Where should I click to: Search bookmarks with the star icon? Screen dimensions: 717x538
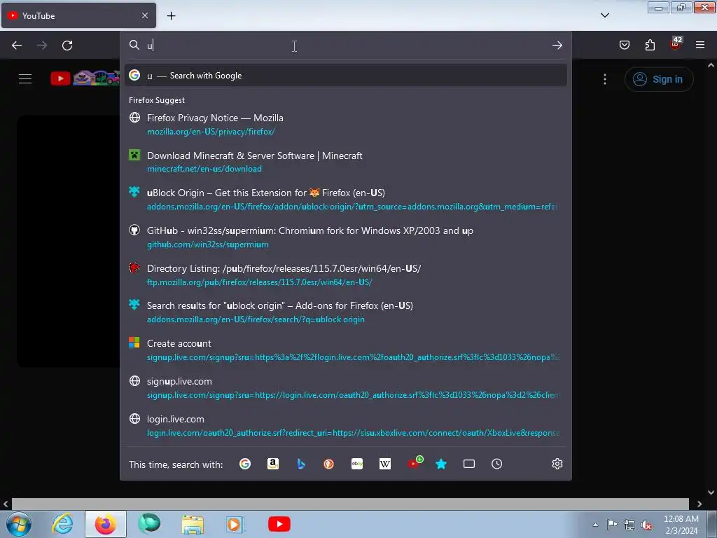(x=441, y=464)
